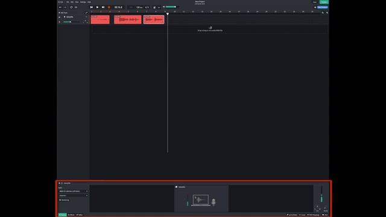
Task: Open the metronome options dropdown arrow
Action: [159, 7]
